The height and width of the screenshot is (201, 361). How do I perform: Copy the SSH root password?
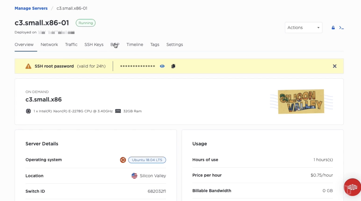173,66
